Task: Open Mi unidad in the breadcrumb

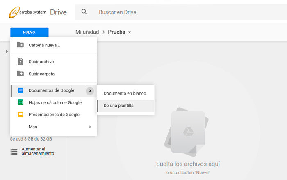Action: pyautogui.click(x=87, y=32)
